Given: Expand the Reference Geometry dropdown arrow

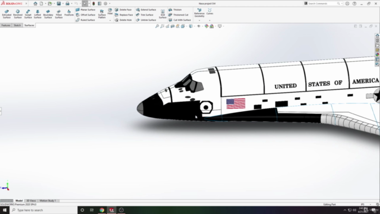Looking at the screenshot, I should 199,20.
